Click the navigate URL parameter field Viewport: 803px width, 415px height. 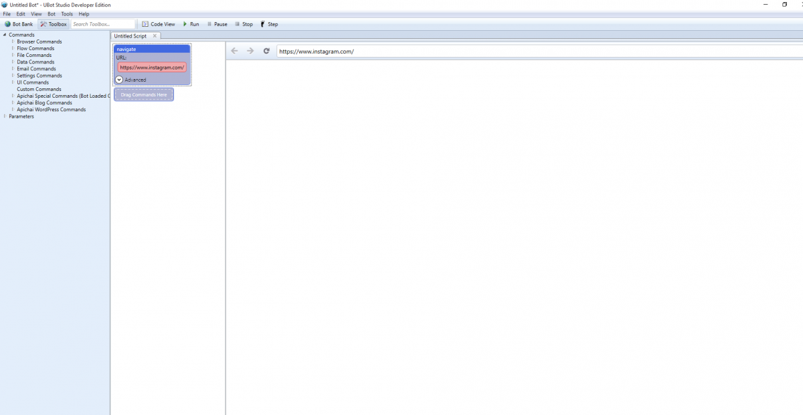point(152,68)
